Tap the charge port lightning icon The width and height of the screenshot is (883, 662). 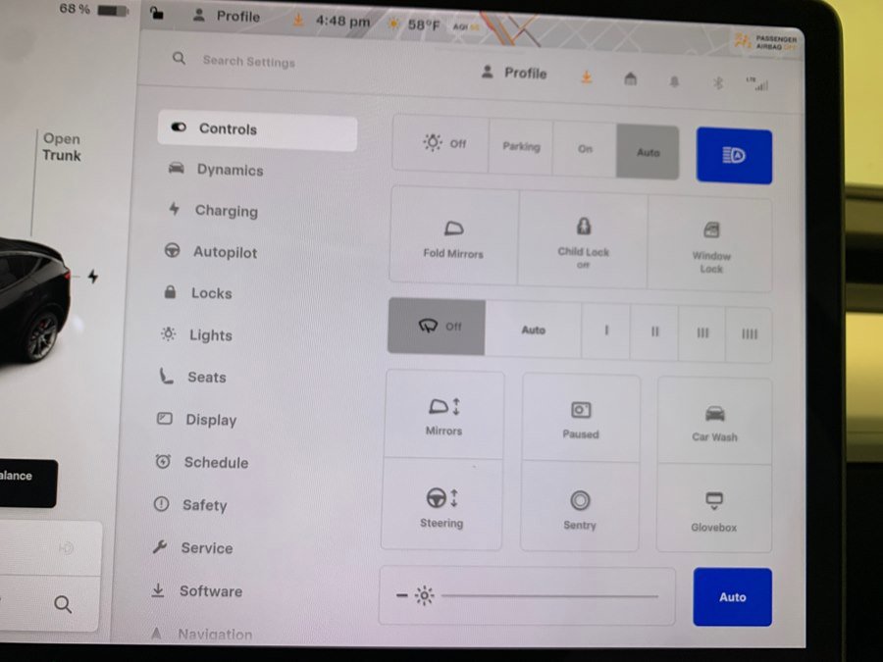(93, 277)
